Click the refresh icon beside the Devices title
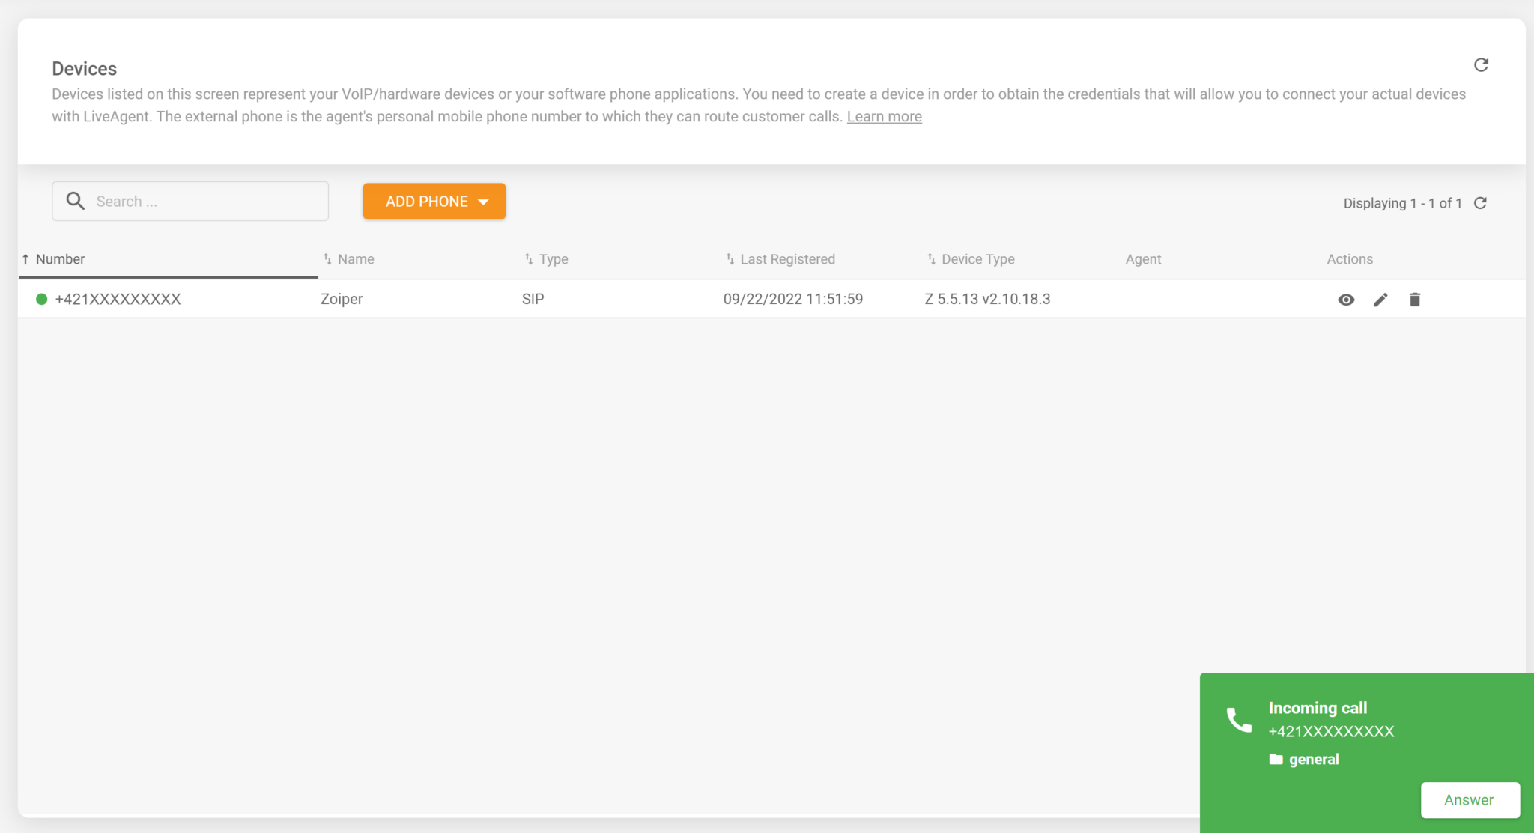Image resolution: width=1534 pixels, height=833 pixels. pyautogui.click(x=1481, y=65)
